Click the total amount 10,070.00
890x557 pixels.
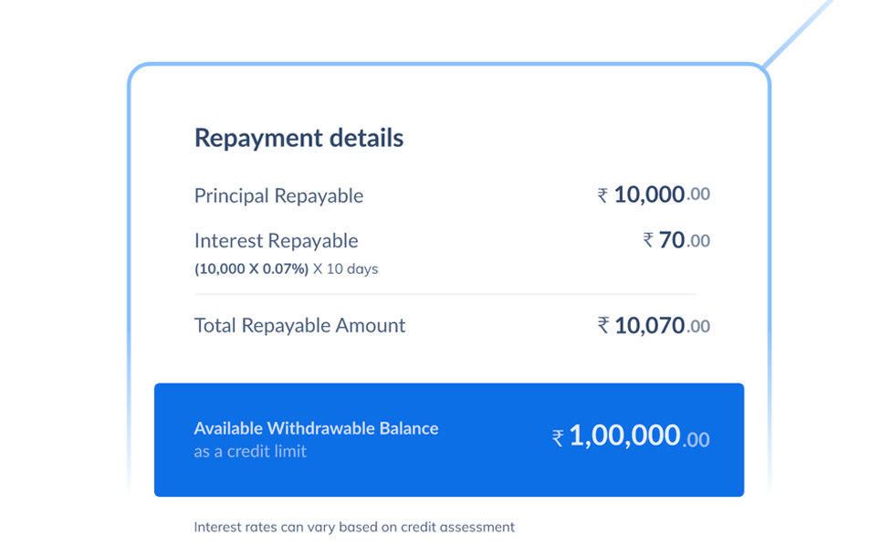pyautogui.click(x=663, y=326)
